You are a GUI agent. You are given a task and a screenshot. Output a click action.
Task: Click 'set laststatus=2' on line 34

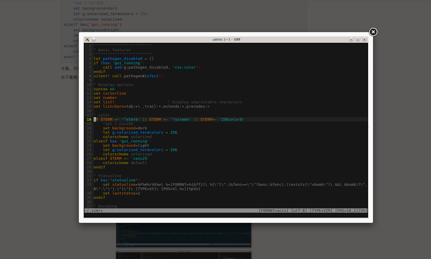coord(122,193)
